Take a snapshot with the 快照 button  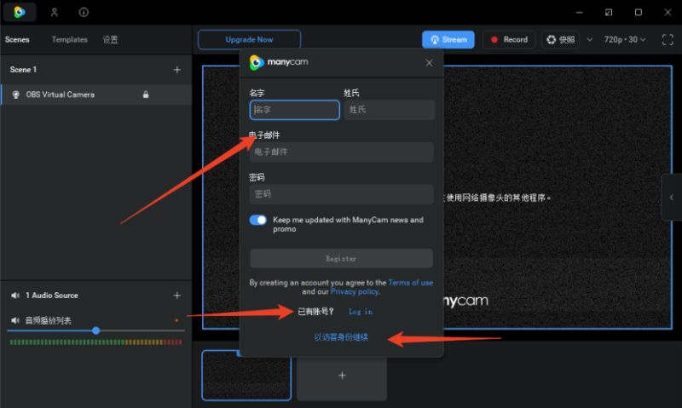tap(561, 39)
